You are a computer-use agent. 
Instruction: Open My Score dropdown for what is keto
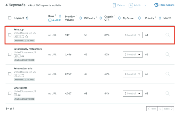point(133,93)
